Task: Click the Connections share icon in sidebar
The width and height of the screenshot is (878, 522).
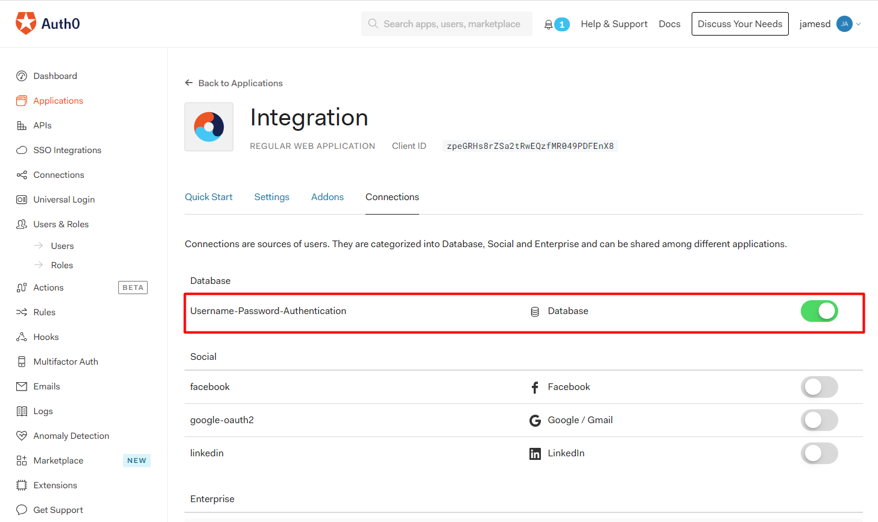Action: coord(22,175)
